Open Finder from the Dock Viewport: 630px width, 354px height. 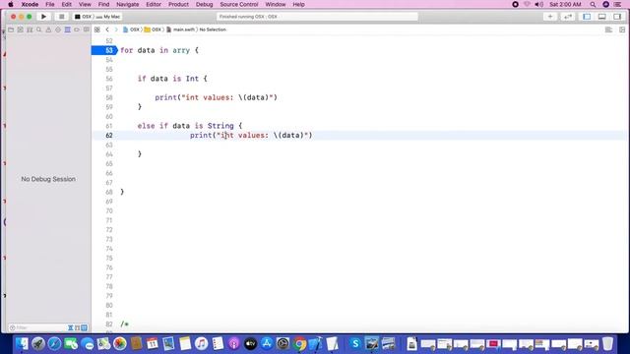22,344
